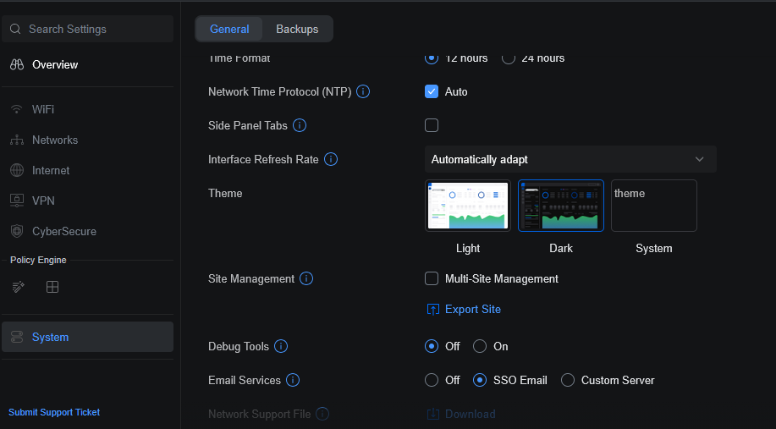Open the policy table grid icon

point(52,287)
